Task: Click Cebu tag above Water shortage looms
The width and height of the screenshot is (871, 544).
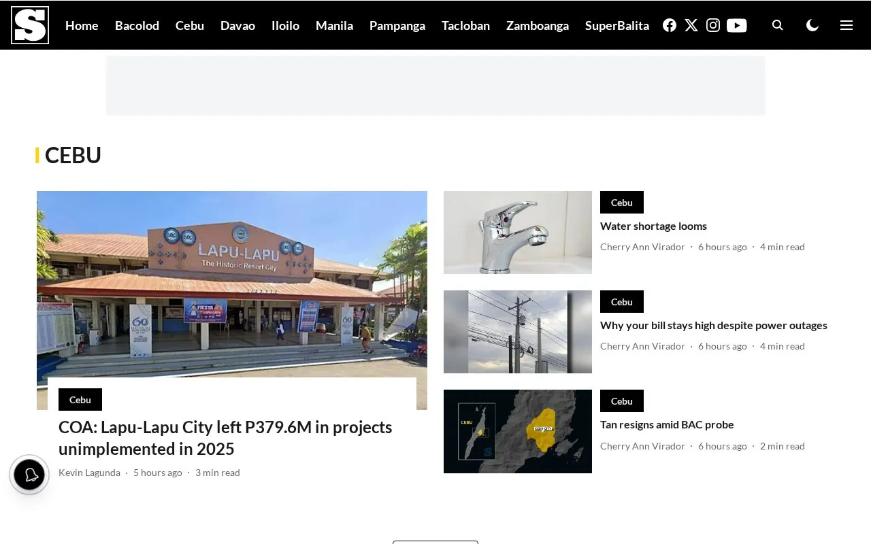Action: [x=622, y=203]
